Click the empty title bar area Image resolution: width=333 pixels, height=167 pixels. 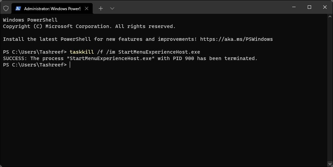tap(202, 7)
